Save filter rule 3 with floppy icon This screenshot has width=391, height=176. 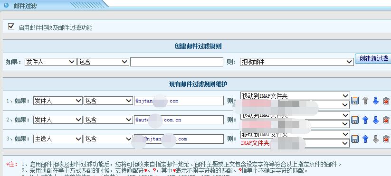point(355,139)
